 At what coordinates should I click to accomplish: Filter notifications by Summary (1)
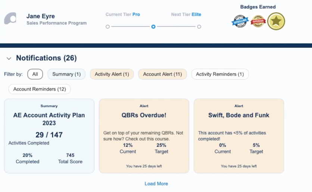[66, 74]
